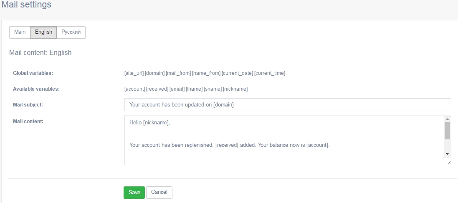
Task: Click the [nickname] available variable
Action: pos(235,89)
